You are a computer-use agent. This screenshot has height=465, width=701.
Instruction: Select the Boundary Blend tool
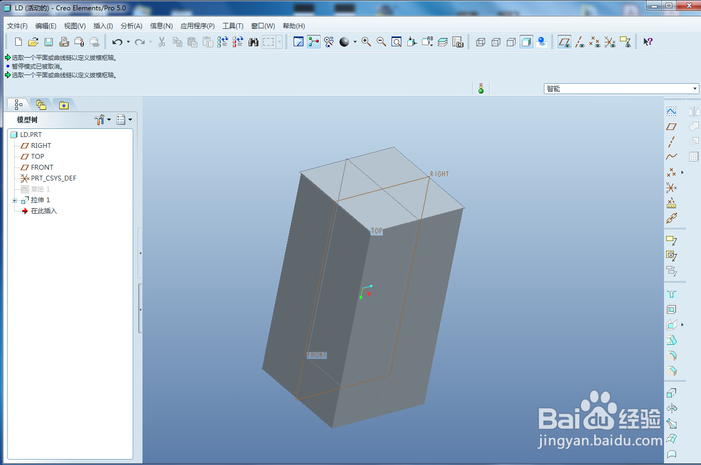click(x=671, y=439)
